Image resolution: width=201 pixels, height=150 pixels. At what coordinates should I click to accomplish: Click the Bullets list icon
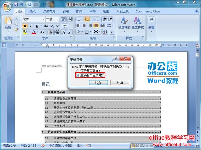point(78,19)
